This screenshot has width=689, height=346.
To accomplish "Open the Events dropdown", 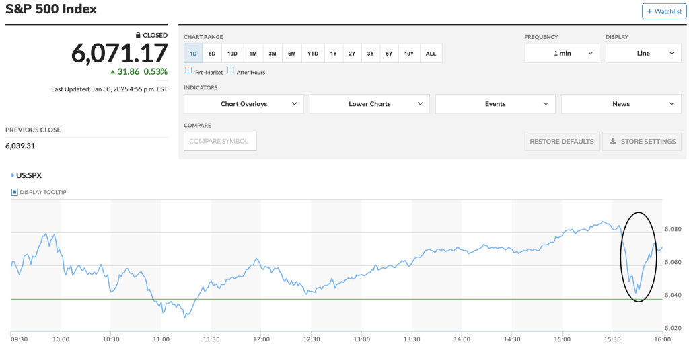I will coord(495,104).
